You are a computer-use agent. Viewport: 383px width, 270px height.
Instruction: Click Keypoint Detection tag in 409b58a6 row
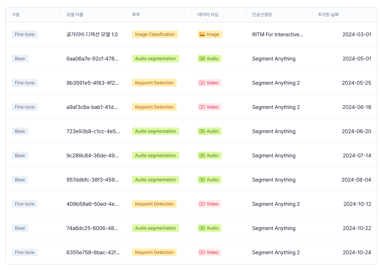point(154,204)
